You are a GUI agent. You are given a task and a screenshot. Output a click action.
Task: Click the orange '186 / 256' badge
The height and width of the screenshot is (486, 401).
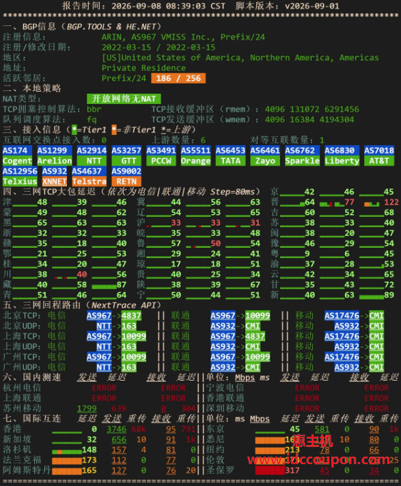pyautogui.click(x=178, y=78)
